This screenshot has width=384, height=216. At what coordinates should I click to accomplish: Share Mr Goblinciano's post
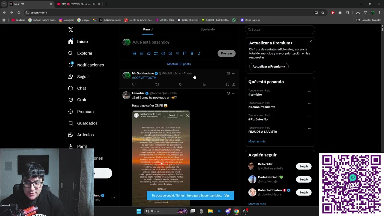pyautogui.click(x=234, y=84)
